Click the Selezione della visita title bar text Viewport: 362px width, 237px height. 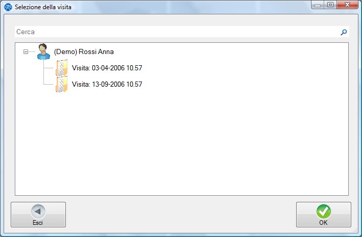(43, 6)
